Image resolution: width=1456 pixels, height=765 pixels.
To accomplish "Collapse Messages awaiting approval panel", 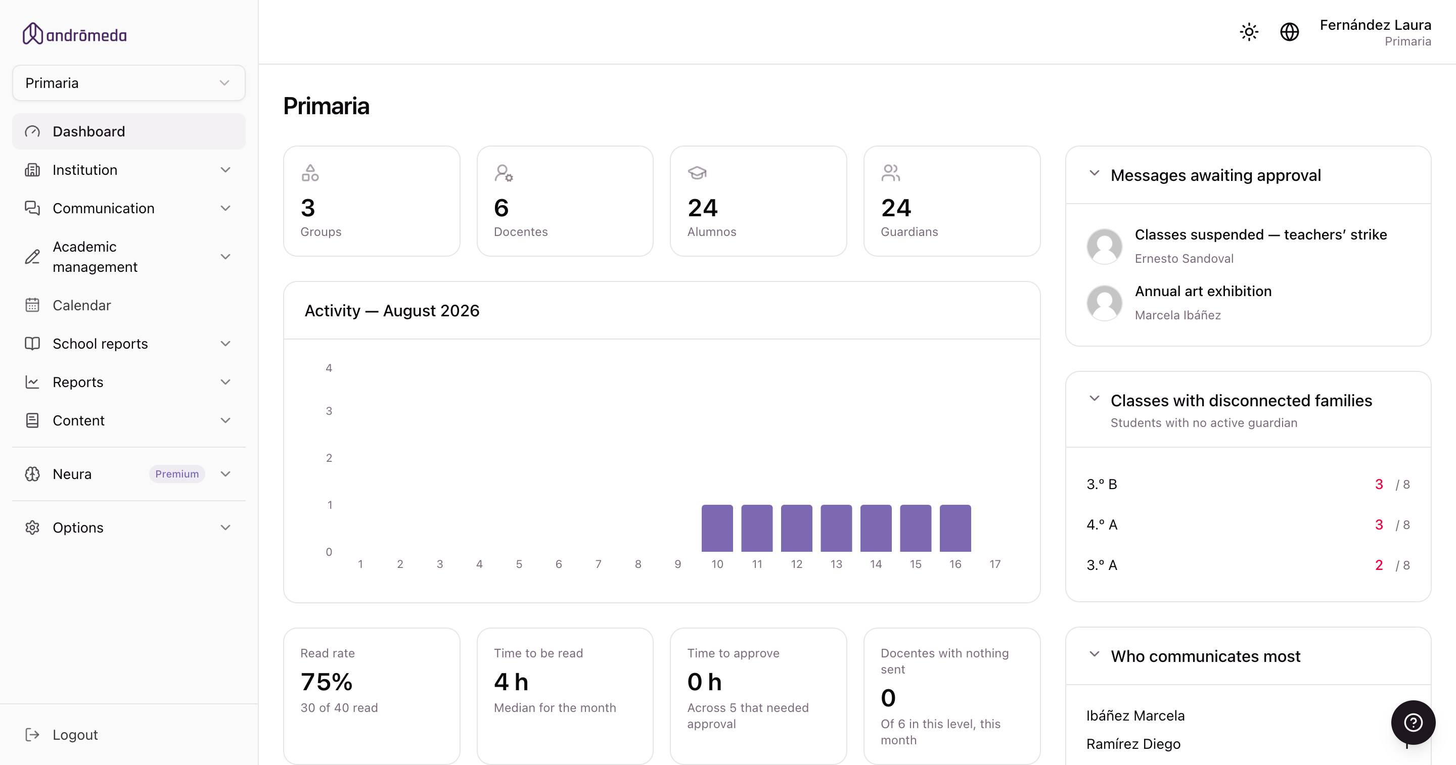I will [1094, 173].
